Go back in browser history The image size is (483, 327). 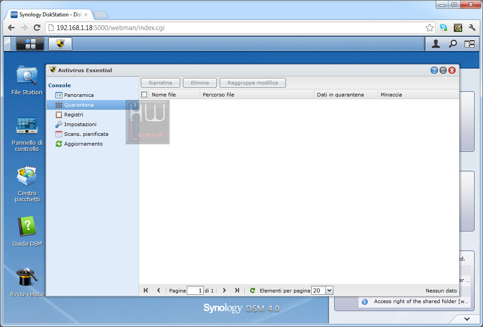11,28
